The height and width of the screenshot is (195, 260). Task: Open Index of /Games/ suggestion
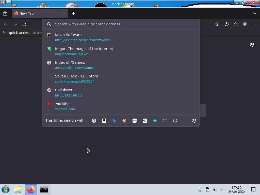(121, 65)
